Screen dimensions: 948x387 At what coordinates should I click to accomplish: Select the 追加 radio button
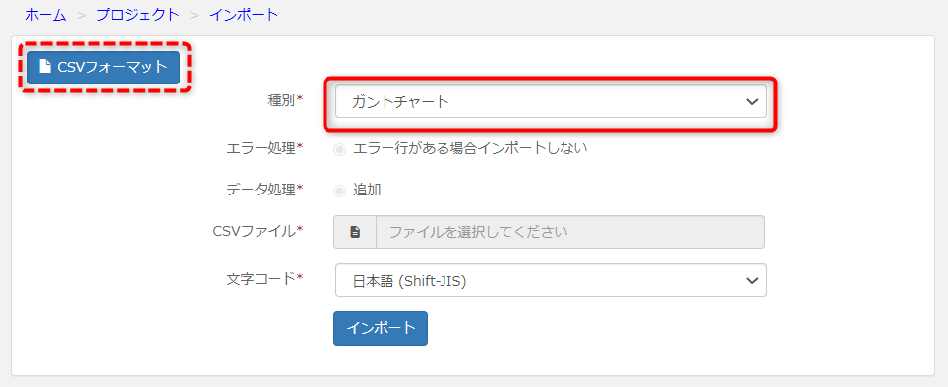point(340,191)
